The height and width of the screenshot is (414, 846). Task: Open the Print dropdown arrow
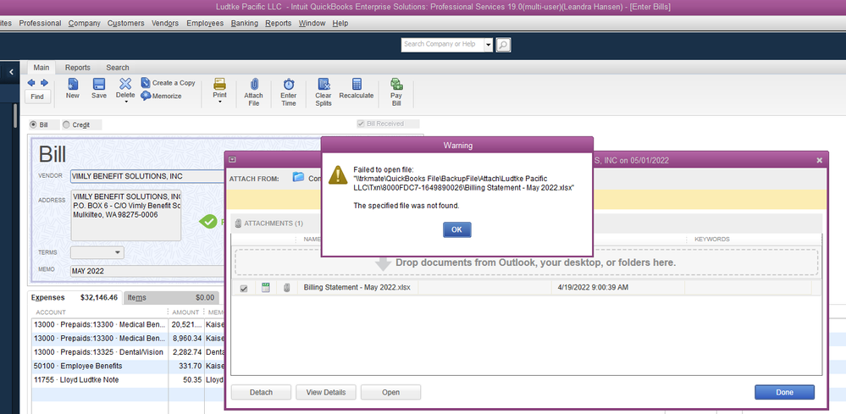[x=219, y=102]
